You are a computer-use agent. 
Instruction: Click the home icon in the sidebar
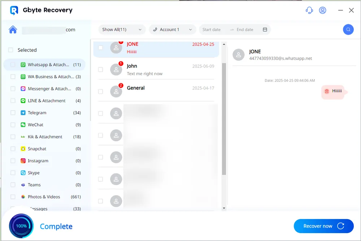click(x=13, y=30)
